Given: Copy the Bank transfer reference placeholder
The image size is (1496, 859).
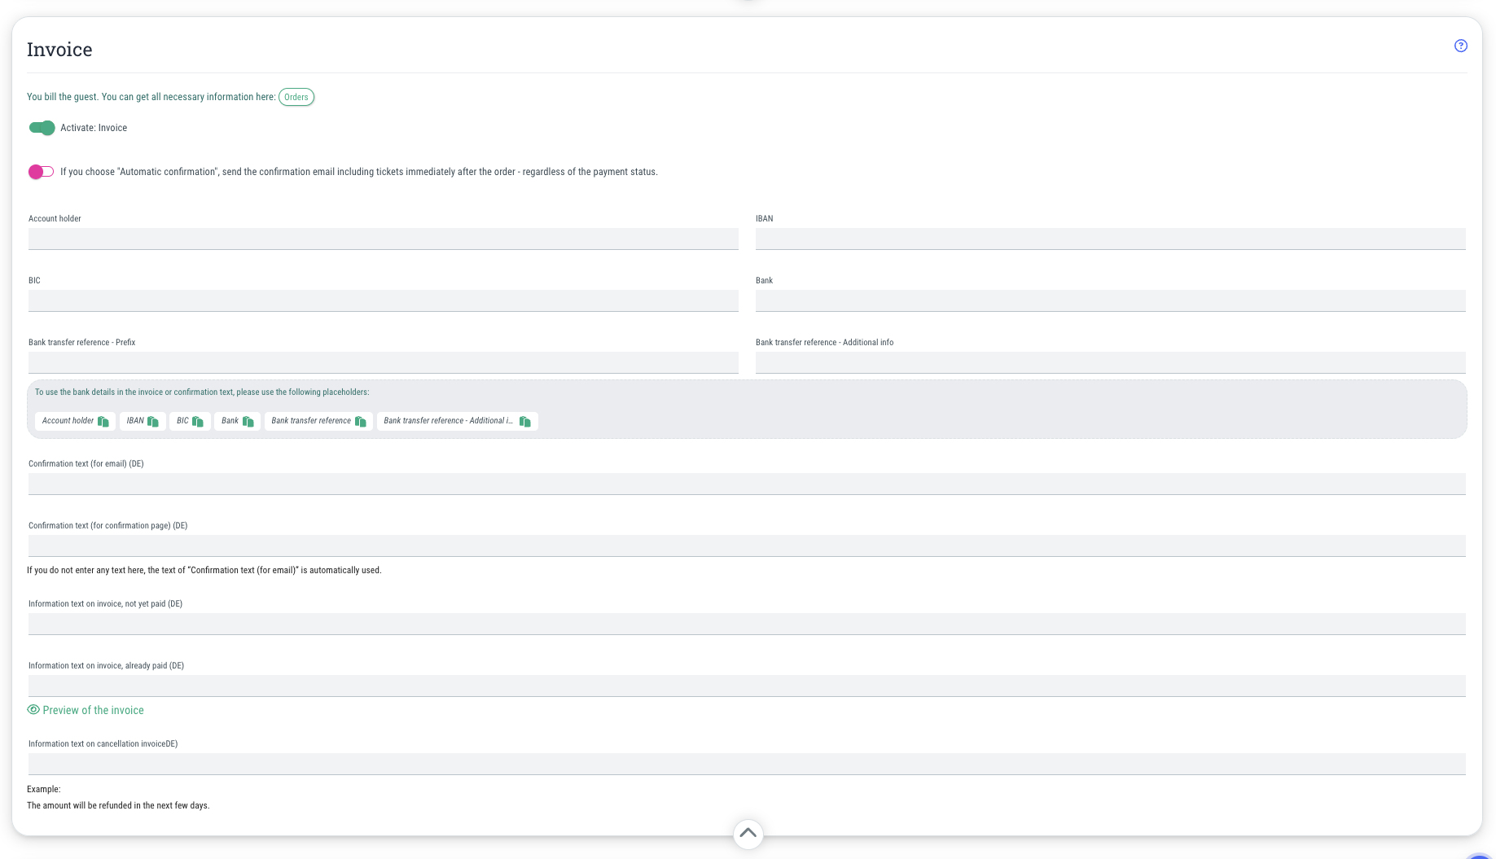Looking at the screenshot, I should pyautogui.click(x=361, y=422).
